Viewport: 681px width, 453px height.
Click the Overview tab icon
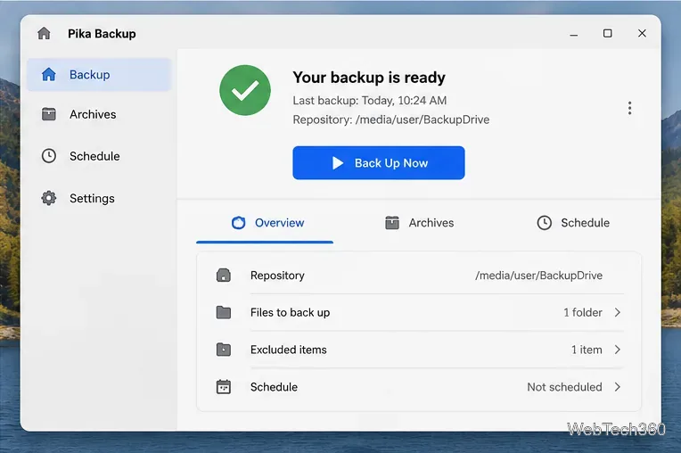pos(238,223)
